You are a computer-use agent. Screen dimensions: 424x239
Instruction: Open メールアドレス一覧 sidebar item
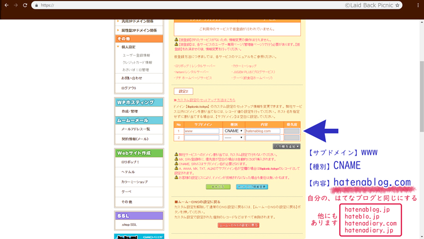point(136,129)
